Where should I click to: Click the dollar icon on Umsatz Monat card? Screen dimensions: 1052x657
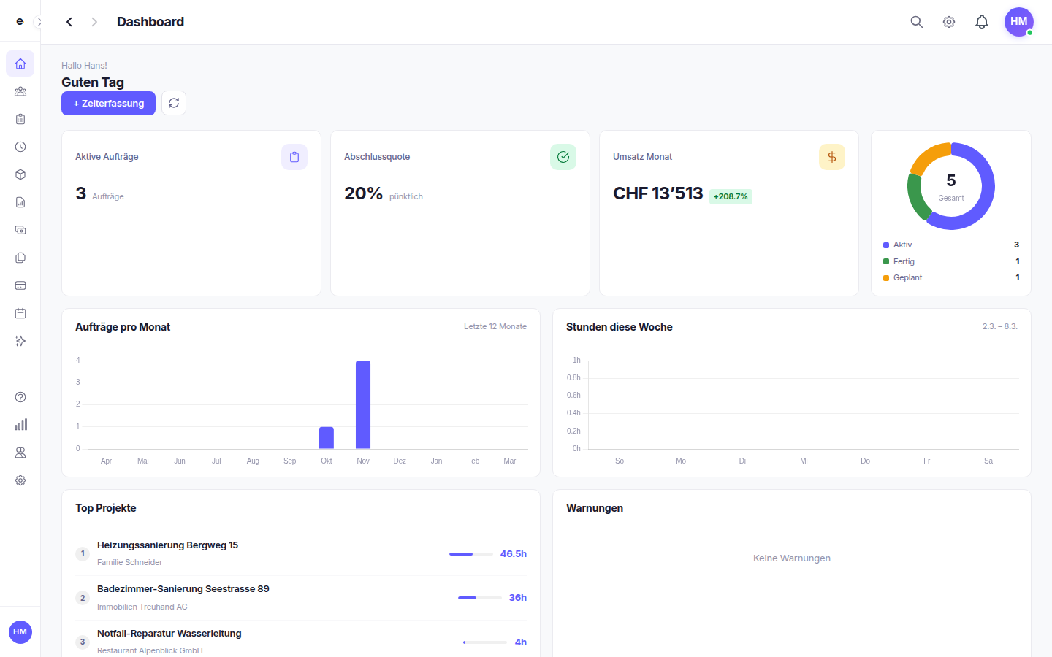832,157
